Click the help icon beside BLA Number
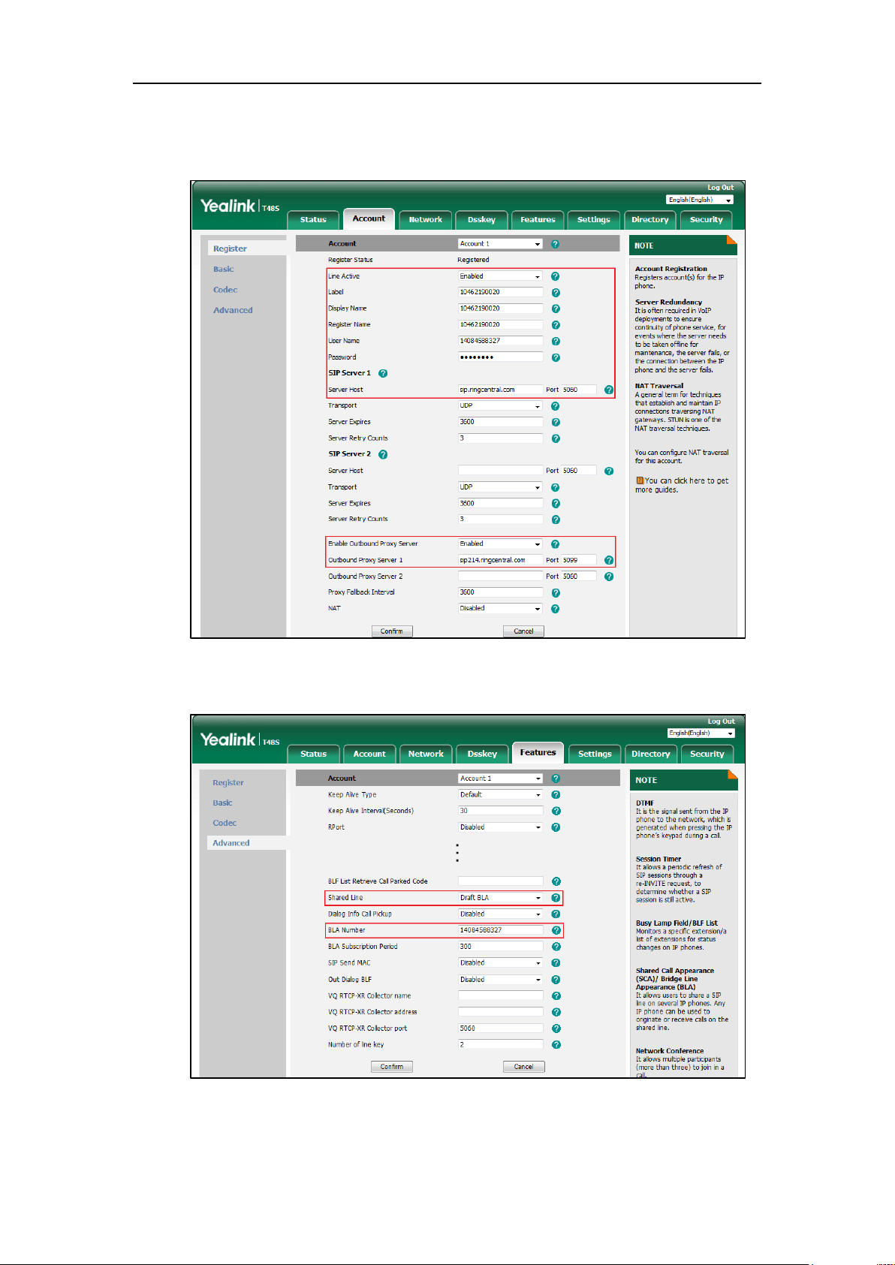 click(x=556, y=930)
